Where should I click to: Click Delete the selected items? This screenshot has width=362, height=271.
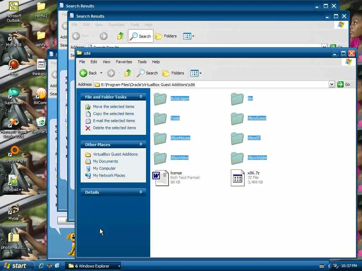[x=114, y=128]
